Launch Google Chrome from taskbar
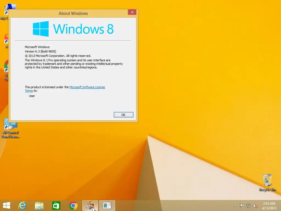 [73, 206]
